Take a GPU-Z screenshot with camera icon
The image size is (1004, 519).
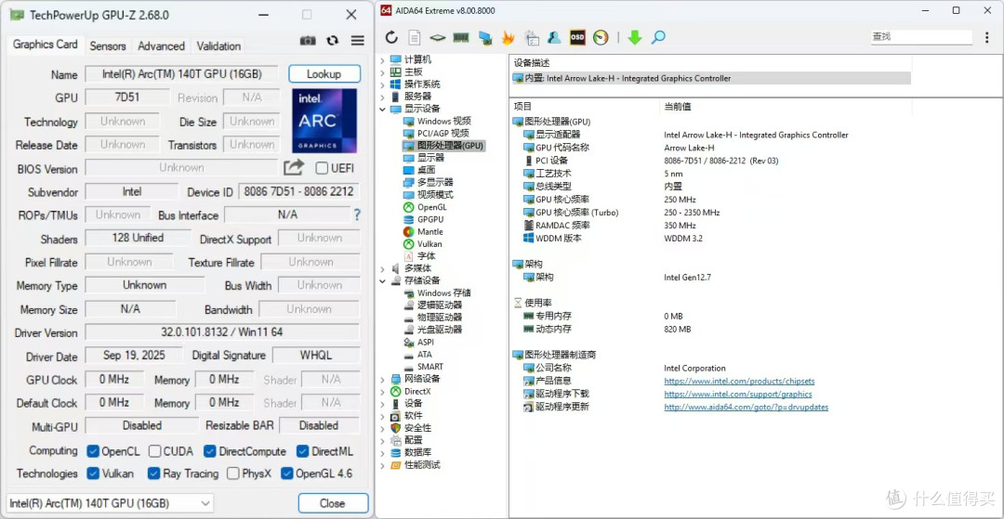click(x=308, y=40)
